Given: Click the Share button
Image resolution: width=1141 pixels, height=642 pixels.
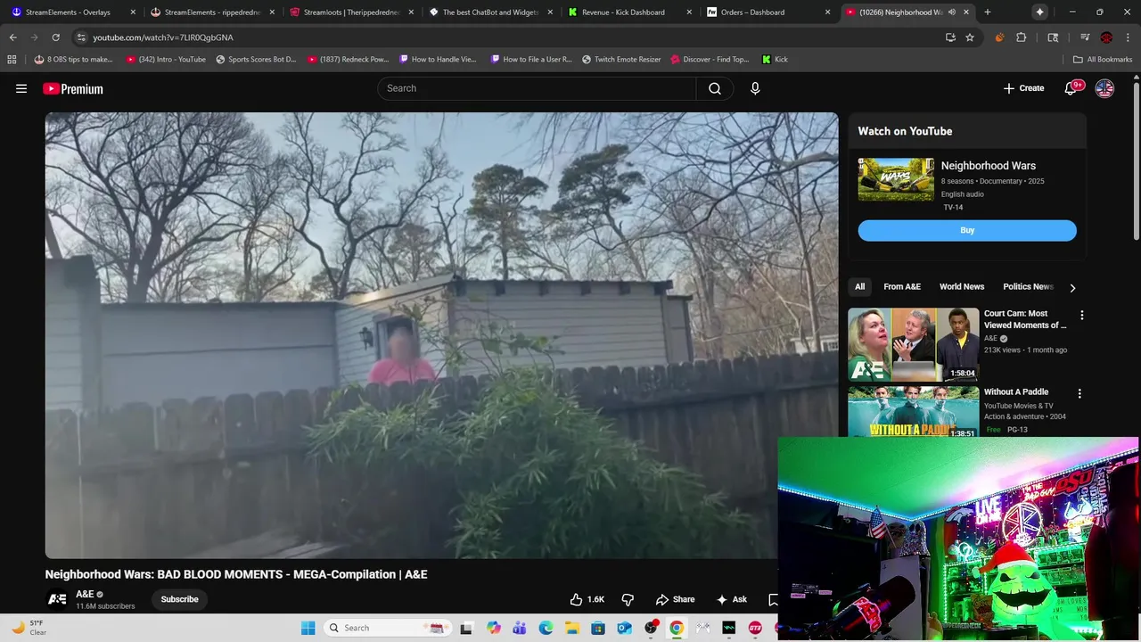Looking at the screenshot, I should point(675,599).
